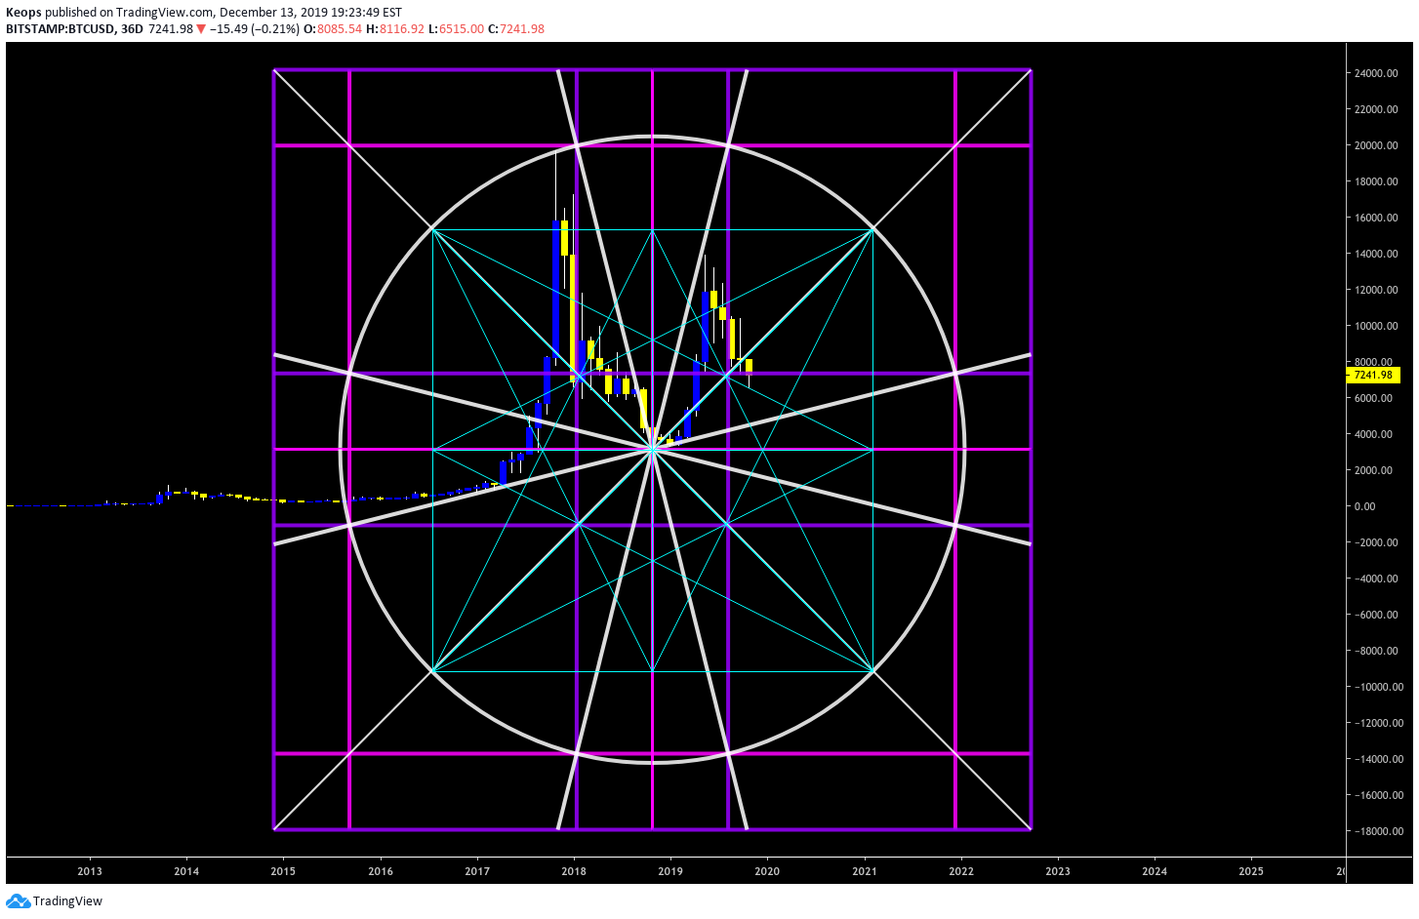Click the 20000.00 price axis label
The width and height of the screenshot is (1419, 919).
(1376, 145)
